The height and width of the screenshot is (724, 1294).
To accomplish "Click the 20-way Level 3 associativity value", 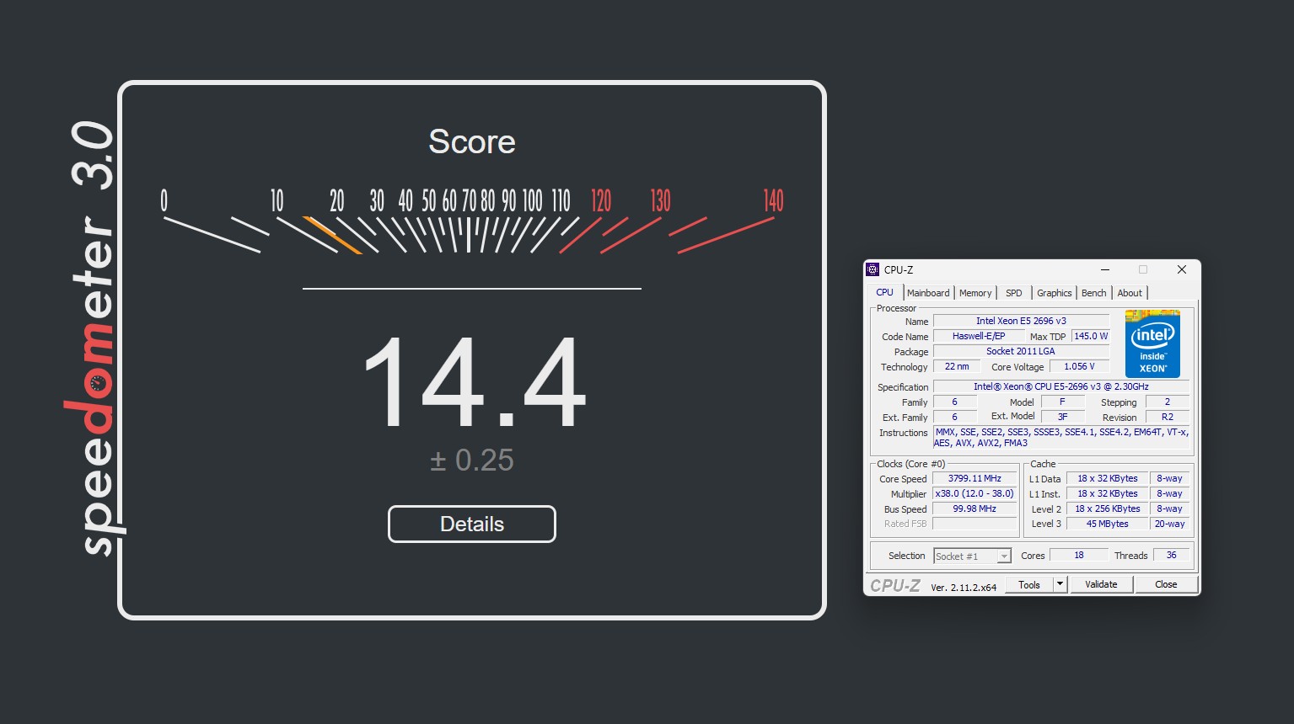I will pyautogui.click(x=1169, y=524).
